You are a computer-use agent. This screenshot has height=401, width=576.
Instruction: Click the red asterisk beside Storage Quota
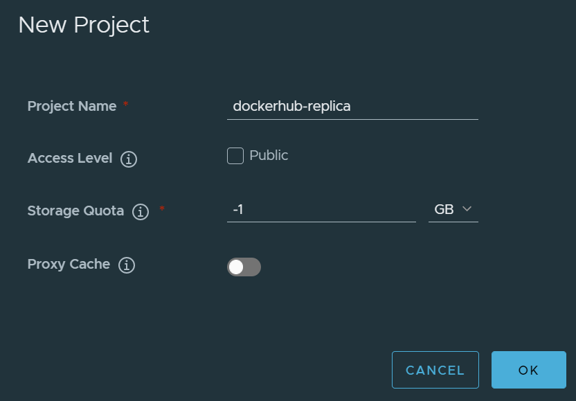pyautogui.click(x=162, y=209)
